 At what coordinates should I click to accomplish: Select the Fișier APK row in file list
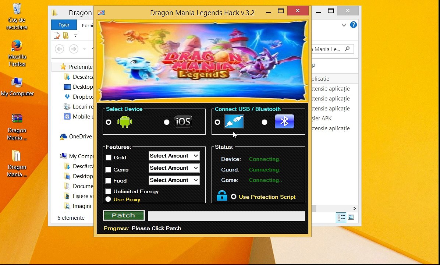click(322, 119)
